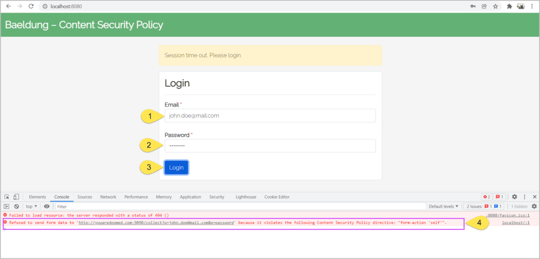Expand the JavaScript context 'top' dropdown
Viewport: 540px width, 259px height.
31,206
